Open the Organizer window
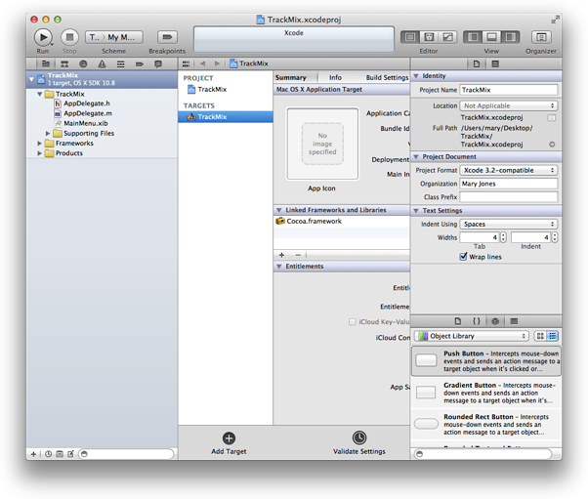 (541, 37)
